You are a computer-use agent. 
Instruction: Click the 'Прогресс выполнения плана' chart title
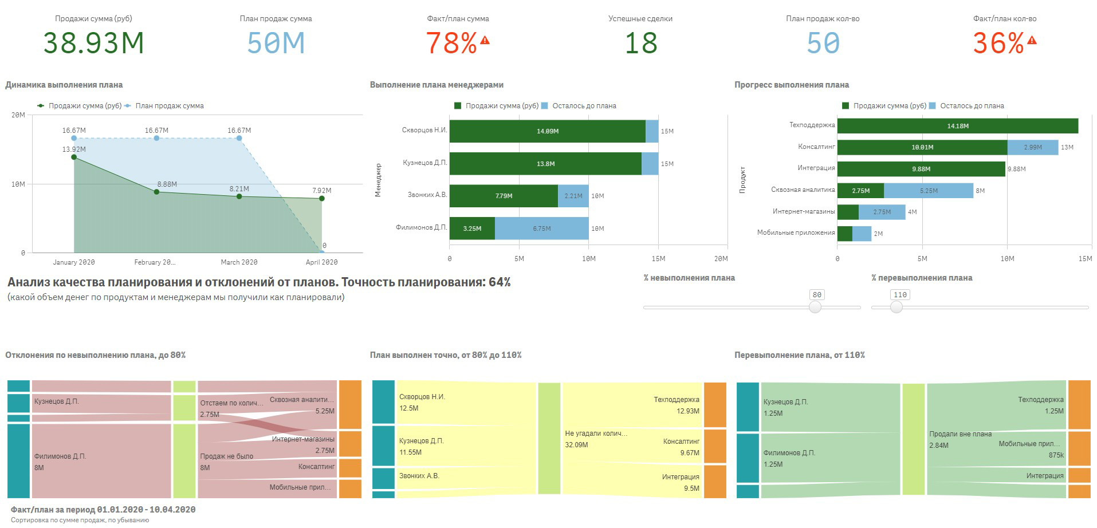pos(792,85)
